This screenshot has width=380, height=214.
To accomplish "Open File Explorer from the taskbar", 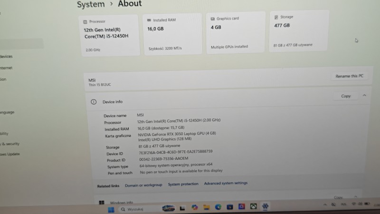I will [207, 207].
